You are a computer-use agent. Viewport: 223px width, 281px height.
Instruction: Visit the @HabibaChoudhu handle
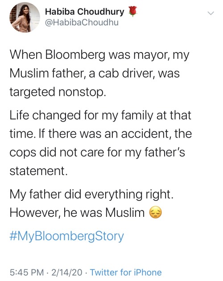[x=82, y=23]
